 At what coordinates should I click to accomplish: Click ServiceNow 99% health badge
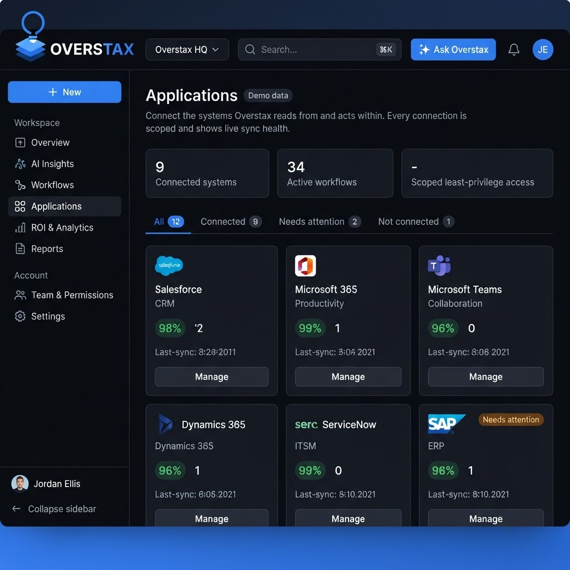309,470
